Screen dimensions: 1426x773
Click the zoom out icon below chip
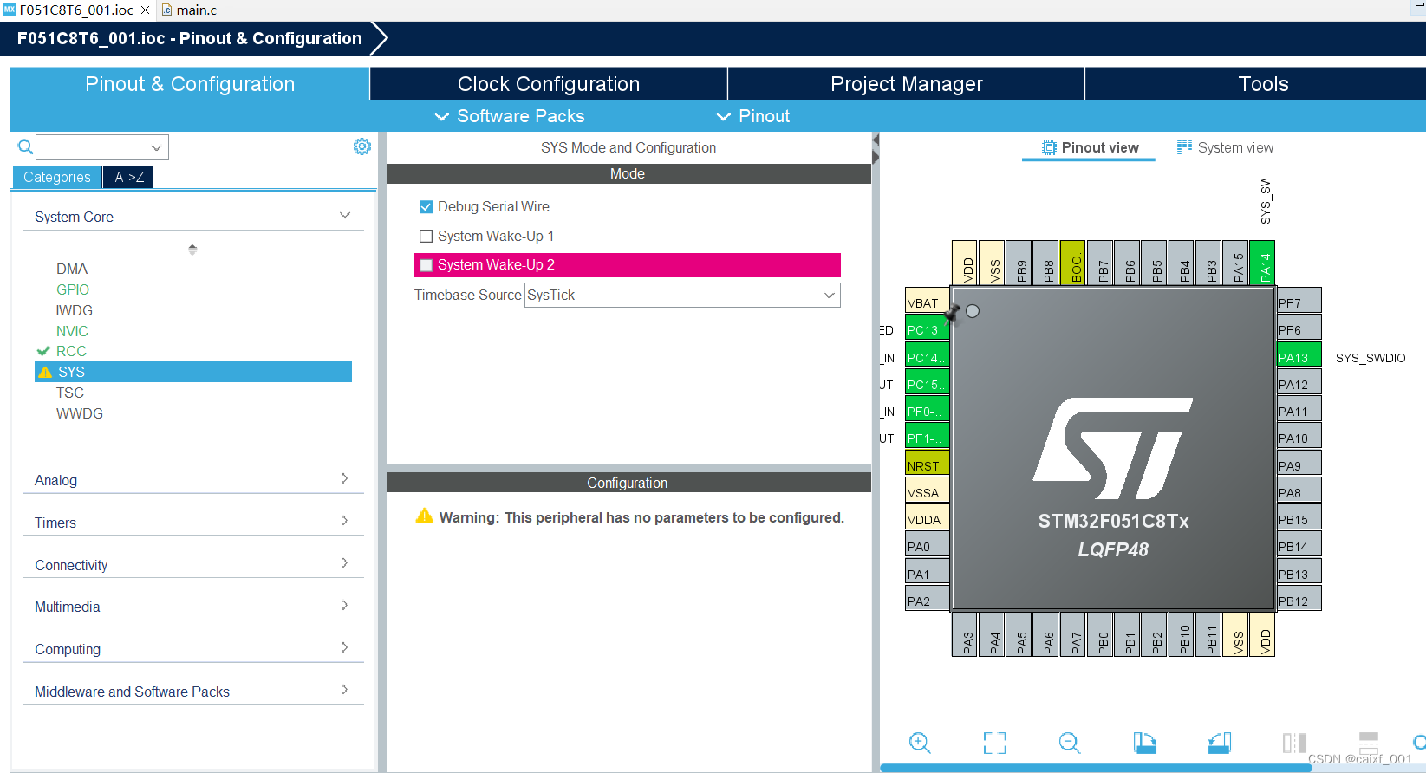pos(1070,743)
